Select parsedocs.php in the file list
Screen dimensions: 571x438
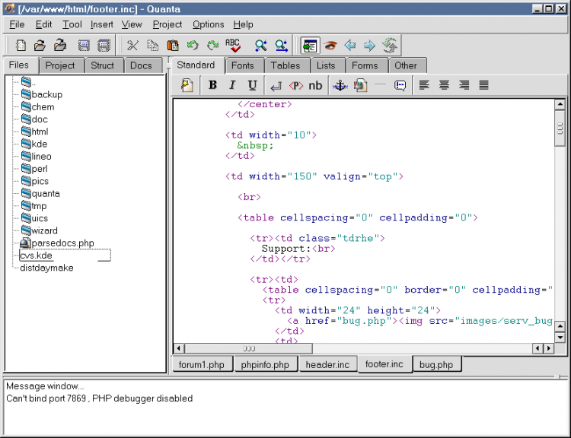click(x=62, y=243)
